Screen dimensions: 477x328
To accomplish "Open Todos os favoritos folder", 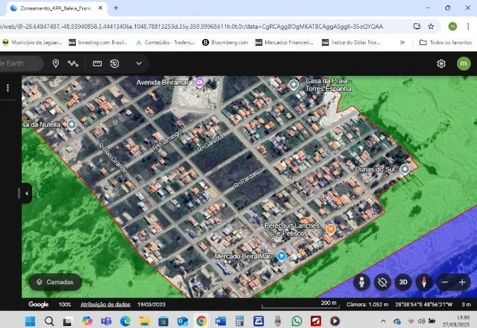I will [x=446, y=42].
